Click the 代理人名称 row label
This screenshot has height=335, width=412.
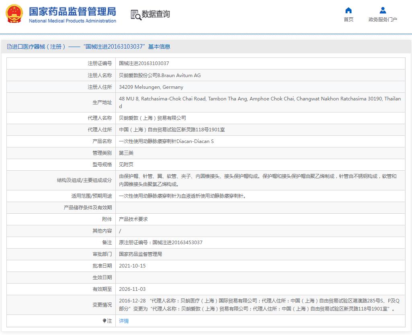click(x=100, y=118)
